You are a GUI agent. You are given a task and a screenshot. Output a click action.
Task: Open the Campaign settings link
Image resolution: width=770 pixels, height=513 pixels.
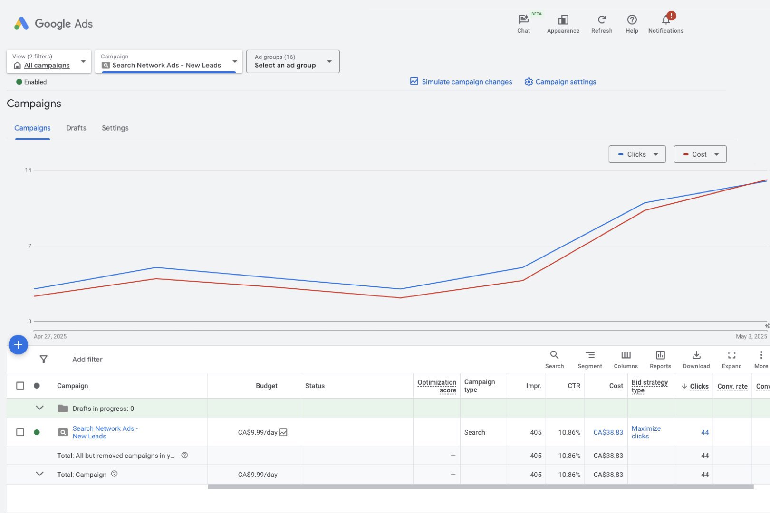click(560, 82)
